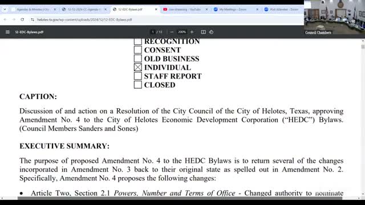This screenshot has height=205, width=365.
Task: Close the My Meetings Zoom tab
Action: pyautogui.click(x=257, y=9)
